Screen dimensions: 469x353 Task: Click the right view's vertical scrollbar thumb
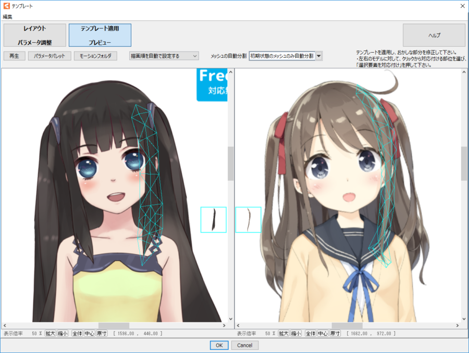[x=464, y=163]
